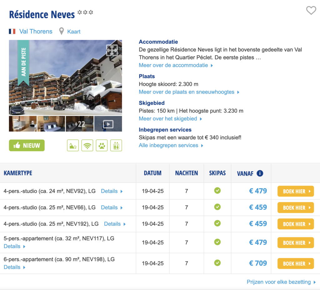The height and width of the screenshot is (290, 320).
Task: Expand Meer over de accommodatie
Action: pos(176,65)
